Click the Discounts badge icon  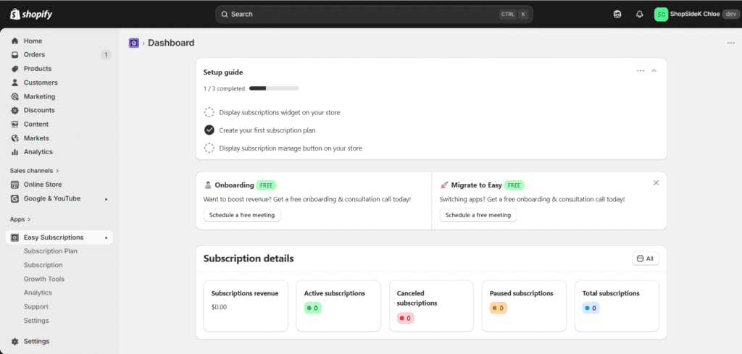14,110
